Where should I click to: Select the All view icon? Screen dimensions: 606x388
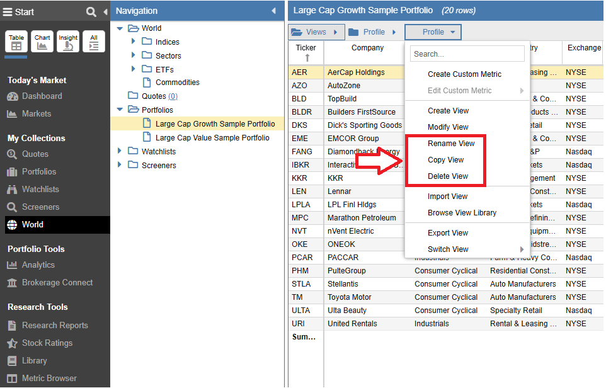click(94, 42)
